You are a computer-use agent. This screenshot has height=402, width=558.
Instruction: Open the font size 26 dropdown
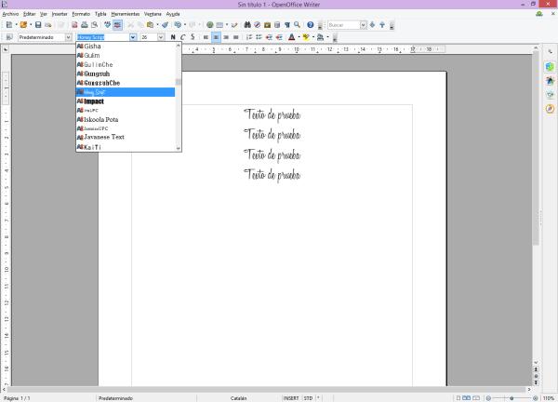(x=161, y=37)
